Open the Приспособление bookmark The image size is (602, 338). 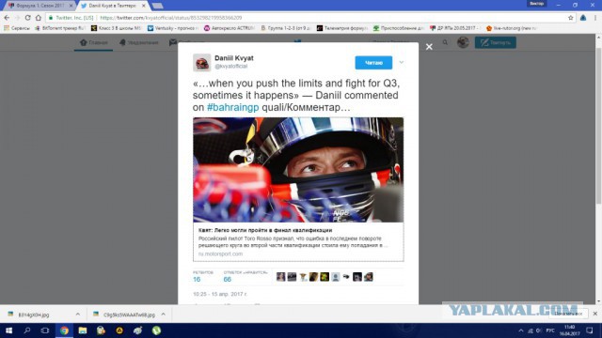(399, 28)
